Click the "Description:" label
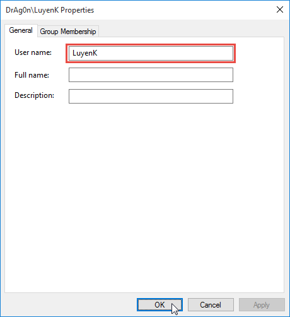This screenshot has width=290, height=317. coord(34,95)
